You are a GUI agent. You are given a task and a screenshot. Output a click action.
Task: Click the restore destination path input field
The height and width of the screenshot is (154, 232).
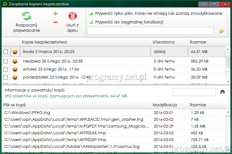(150, 31)
